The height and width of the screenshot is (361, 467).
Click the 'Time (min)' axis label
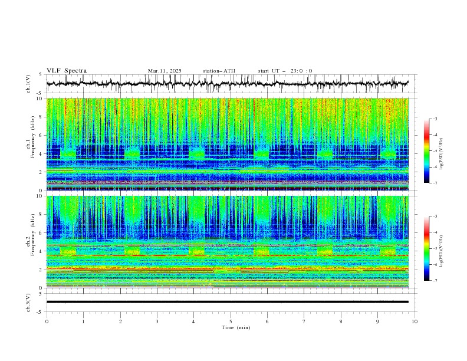(236, 327)
